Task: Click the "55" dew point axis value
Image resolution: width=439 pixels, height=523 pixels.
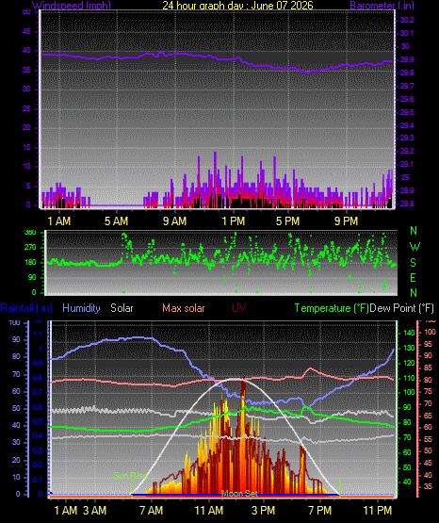Action: (428, 439)
